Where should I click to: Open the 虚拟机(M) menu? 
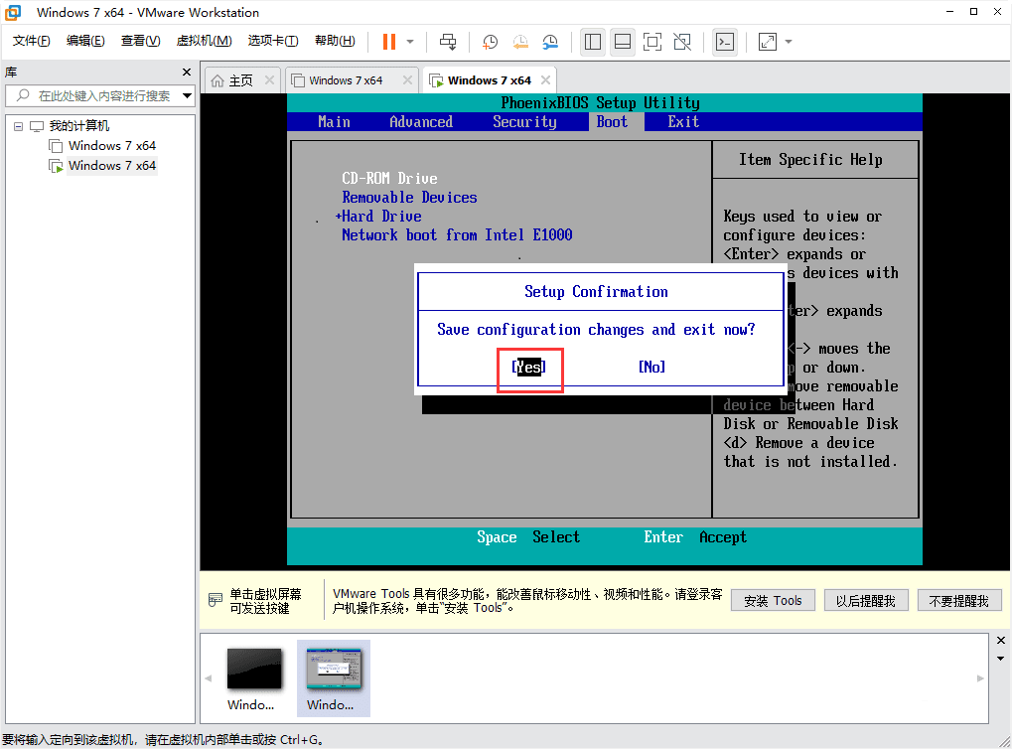204,41
